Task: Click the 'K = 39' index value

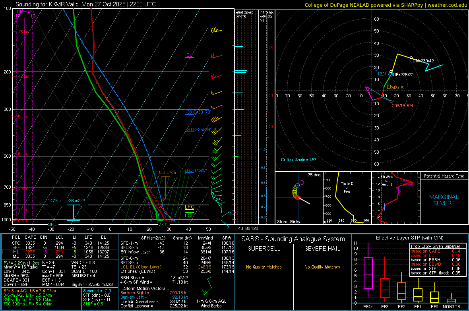Action: pos(48,263)
